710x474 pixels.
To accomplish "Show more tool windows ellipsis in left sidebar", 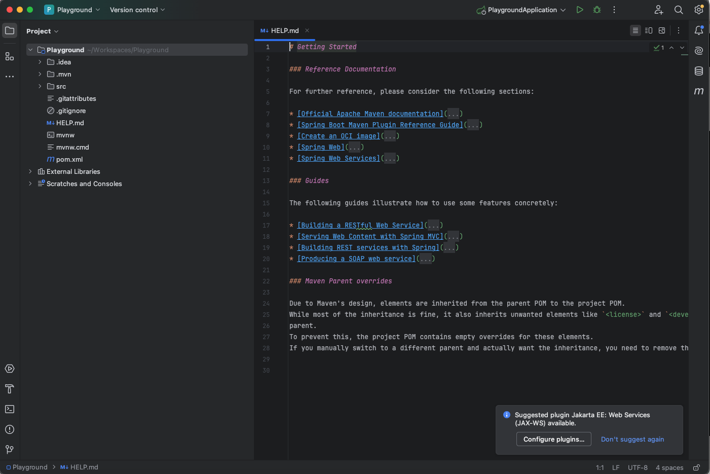I will click(10, 77).
